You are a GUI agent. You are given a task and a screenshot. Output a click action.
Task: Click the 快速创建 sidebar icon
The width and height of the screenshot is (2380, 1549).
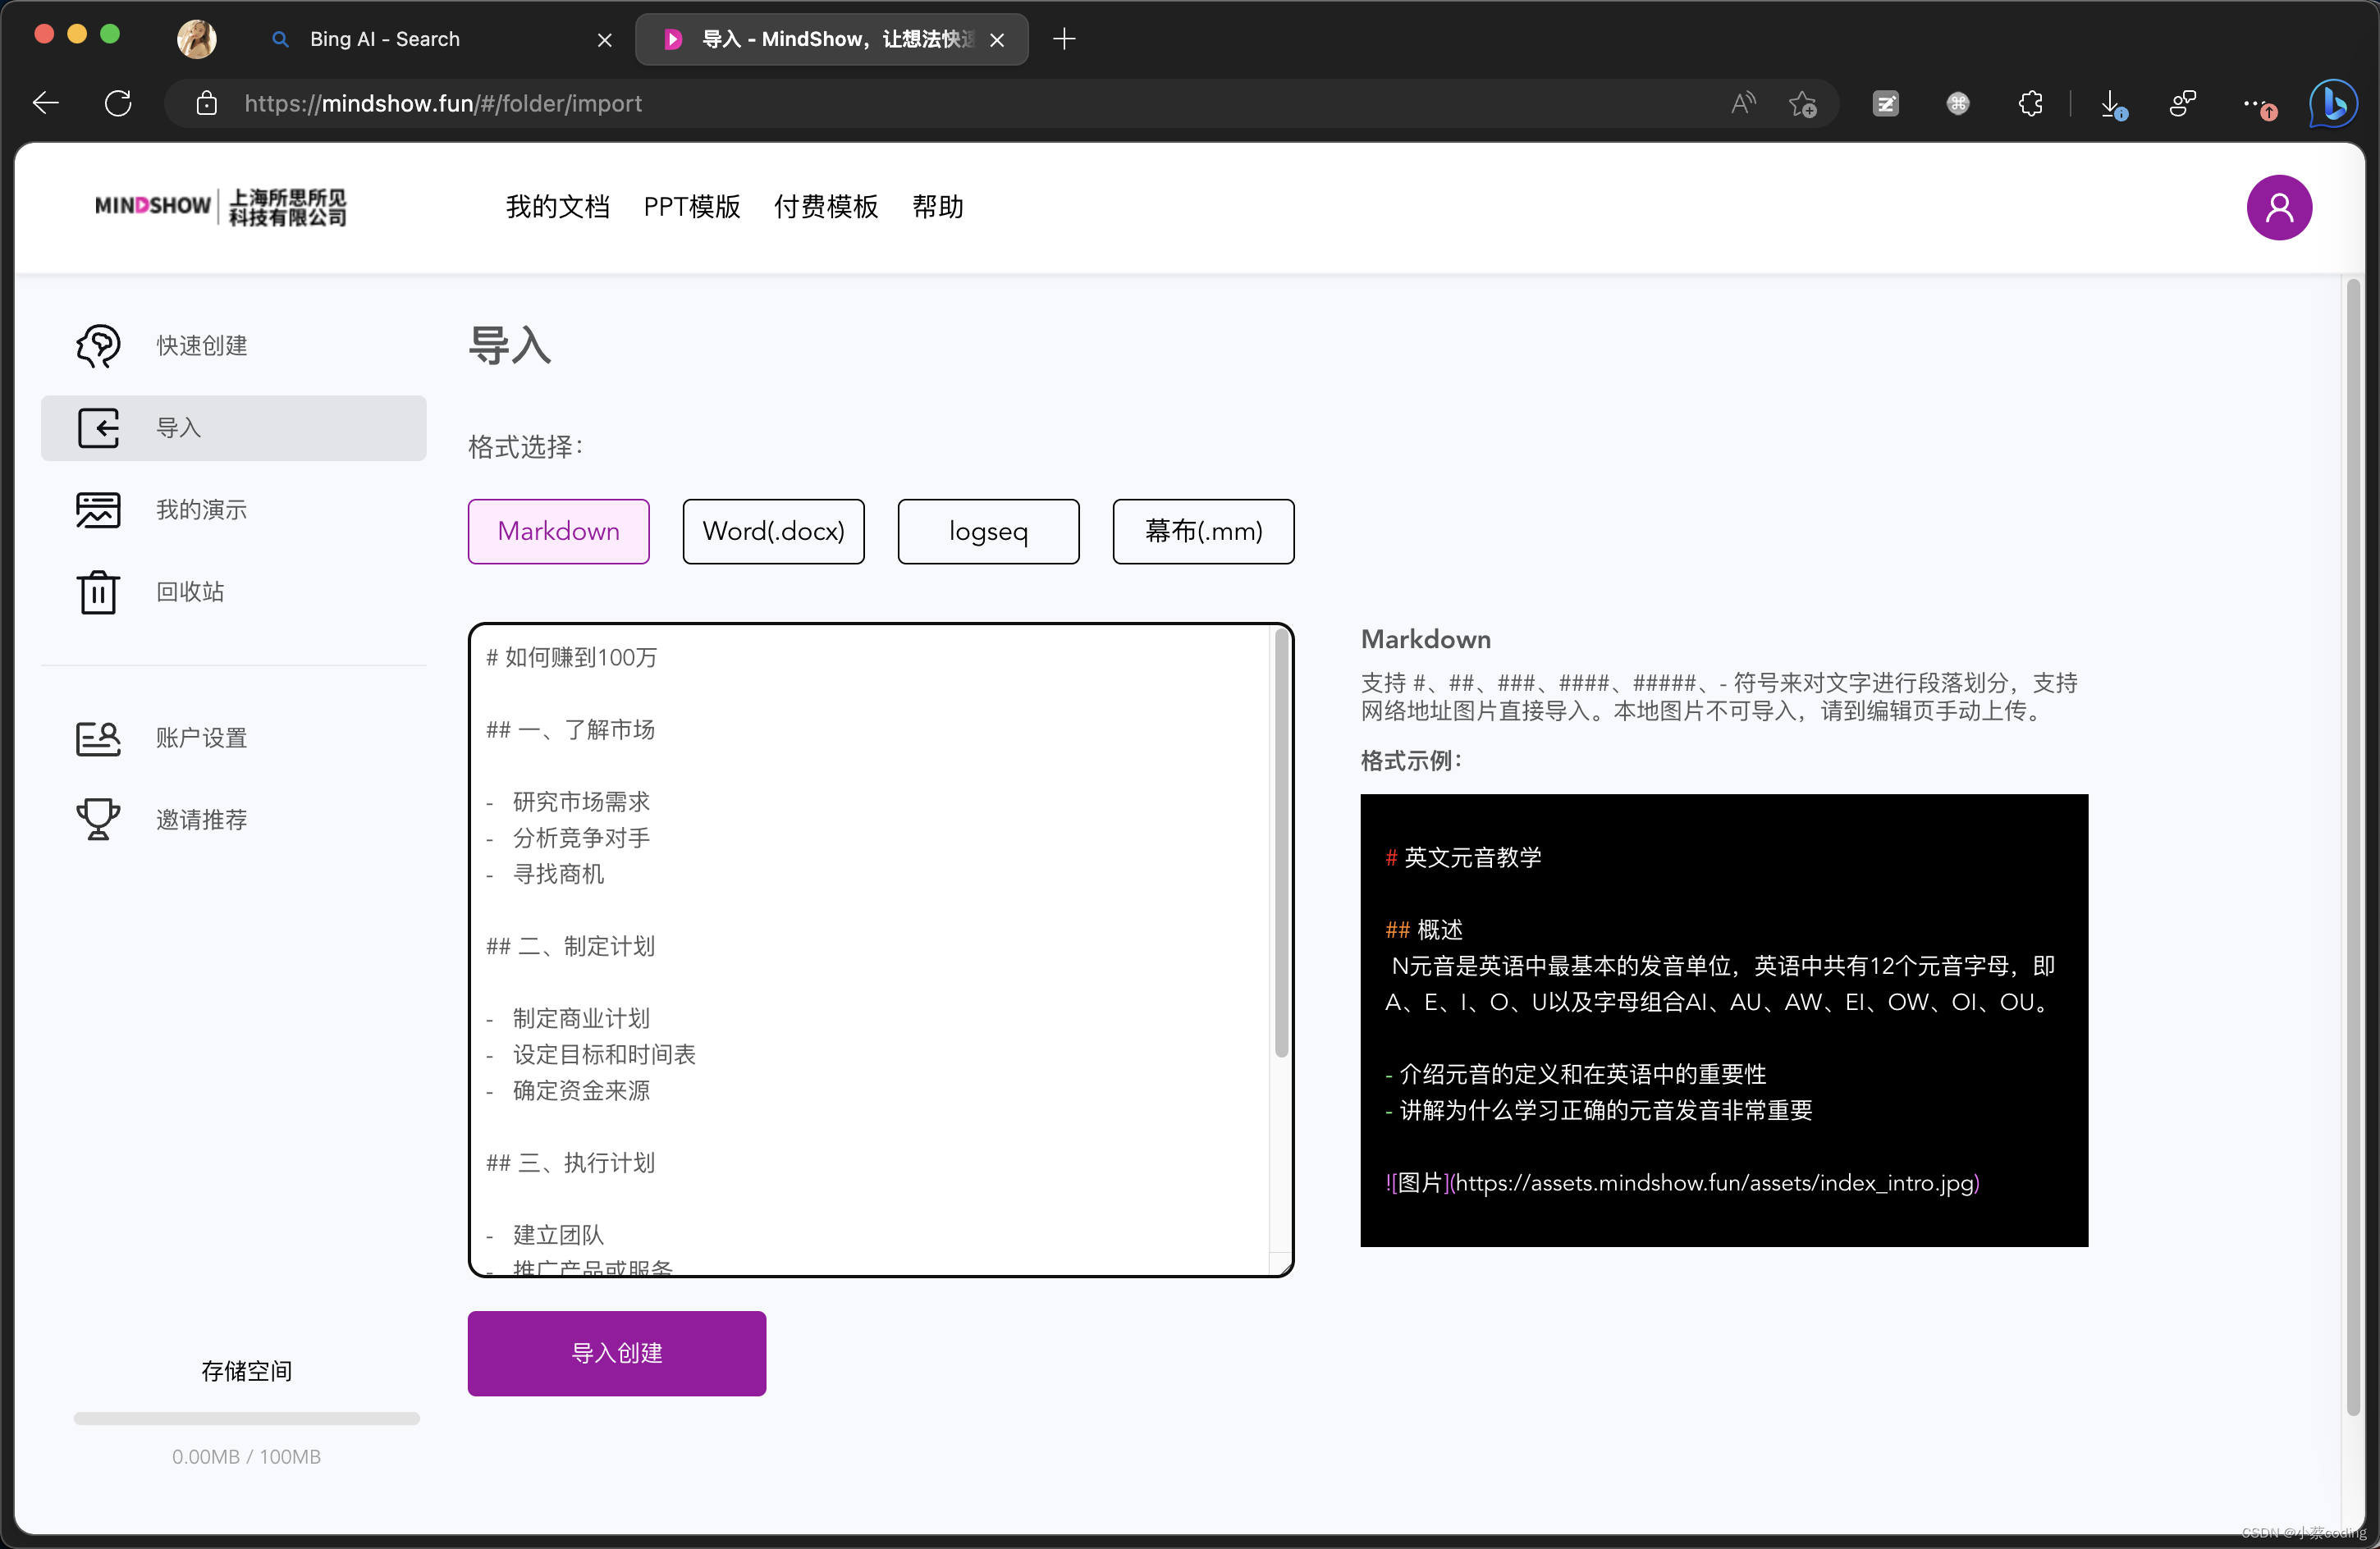tap(97, 344)
